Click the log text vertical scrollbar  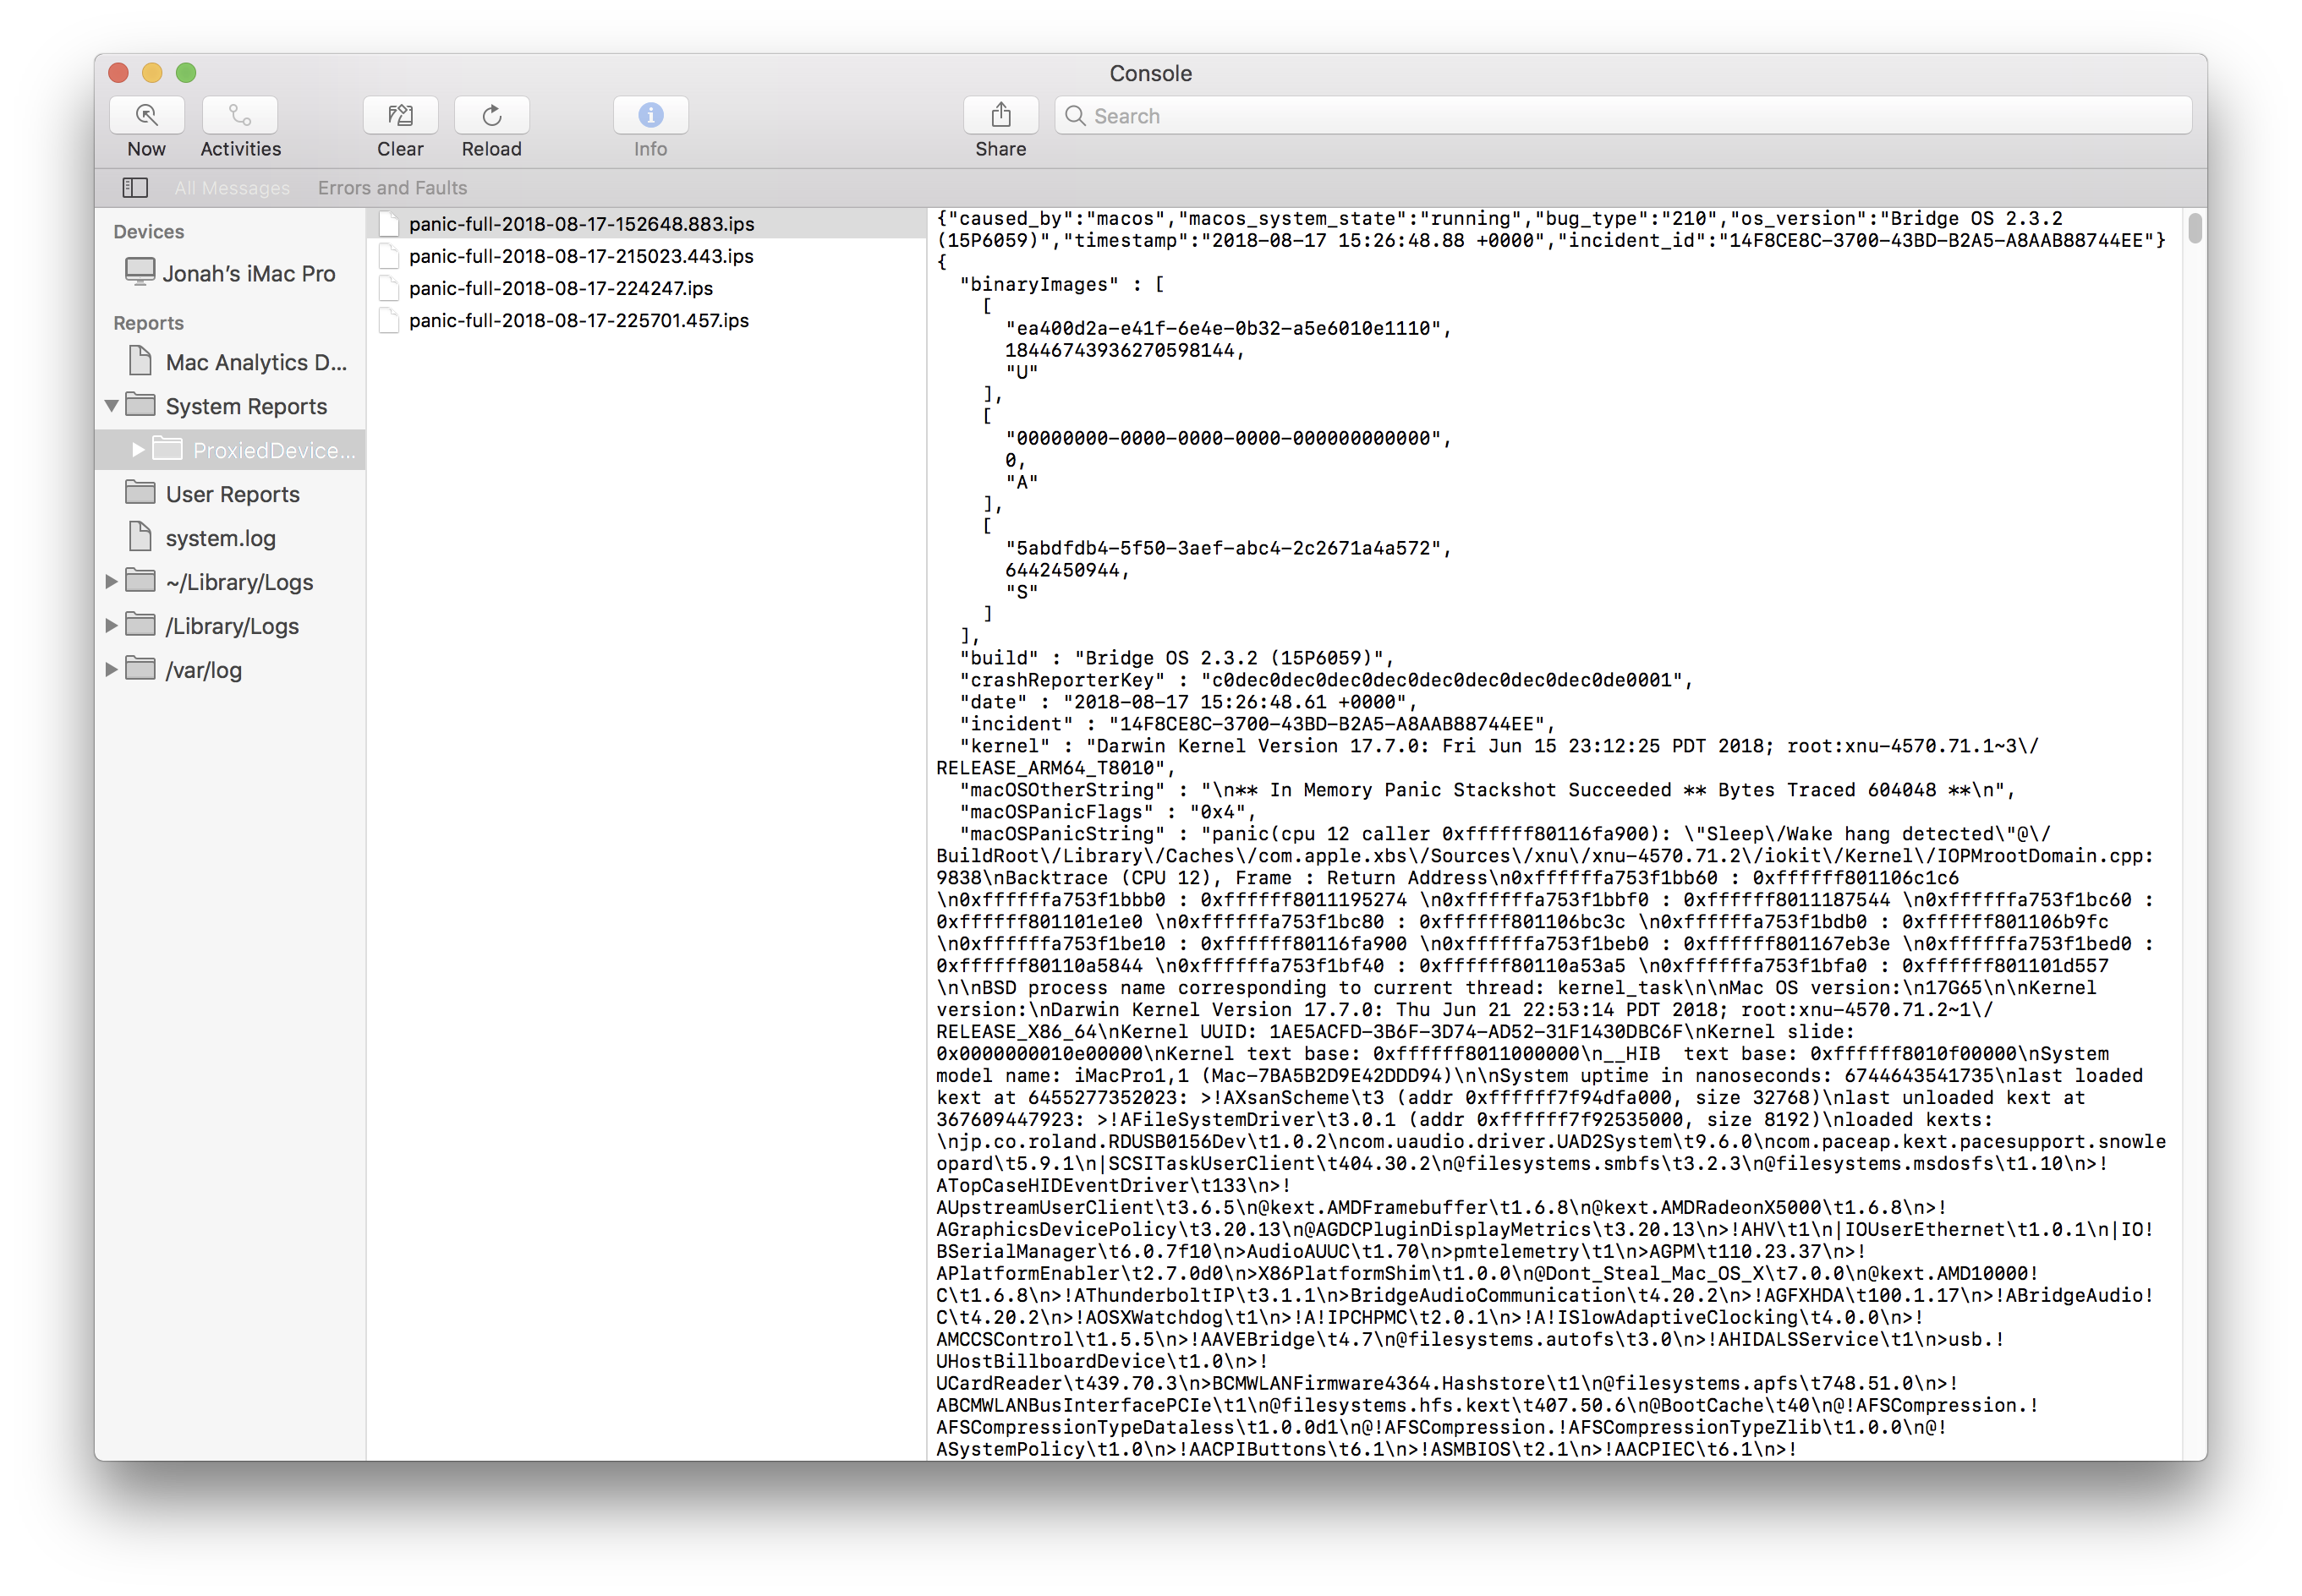2194,229
